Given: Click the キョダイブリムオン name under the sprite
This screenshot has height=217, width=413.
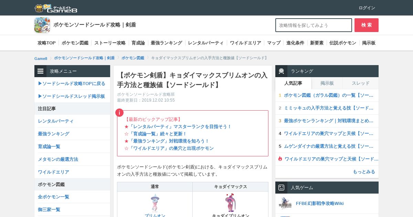Looking at the screenshot, I should point(231,215).
